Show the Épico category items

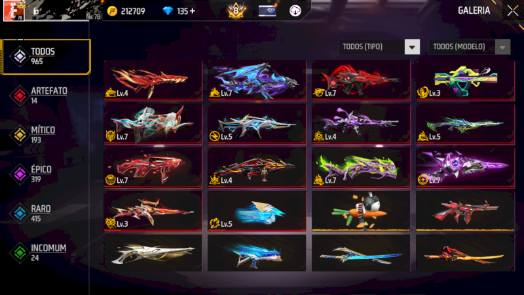(x=45, y=174)
